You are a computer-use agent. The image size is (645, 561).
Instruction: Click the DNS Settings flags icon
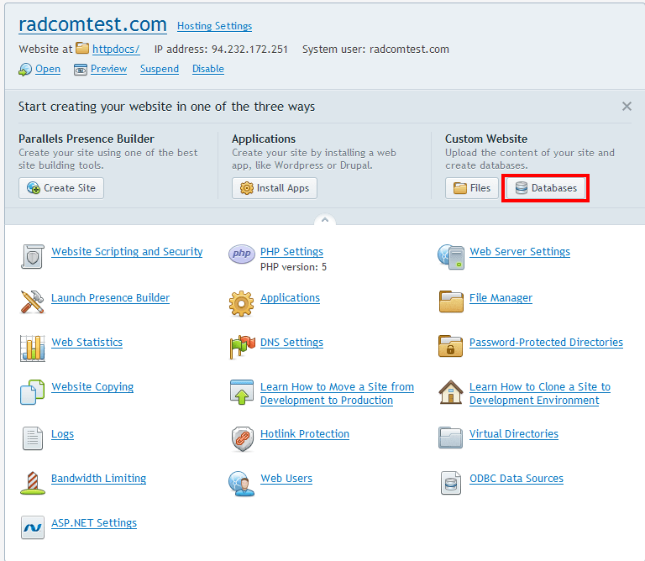click(x=242, y=347)
